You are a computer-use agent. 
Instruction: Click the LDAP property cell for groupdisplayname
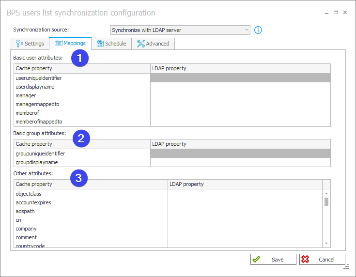tap(240, 162)
